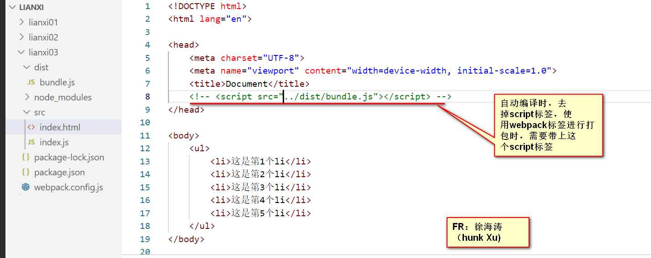Click the html lang="en" tag
This screenshot has height=258, width=651.
coord(210,19)
